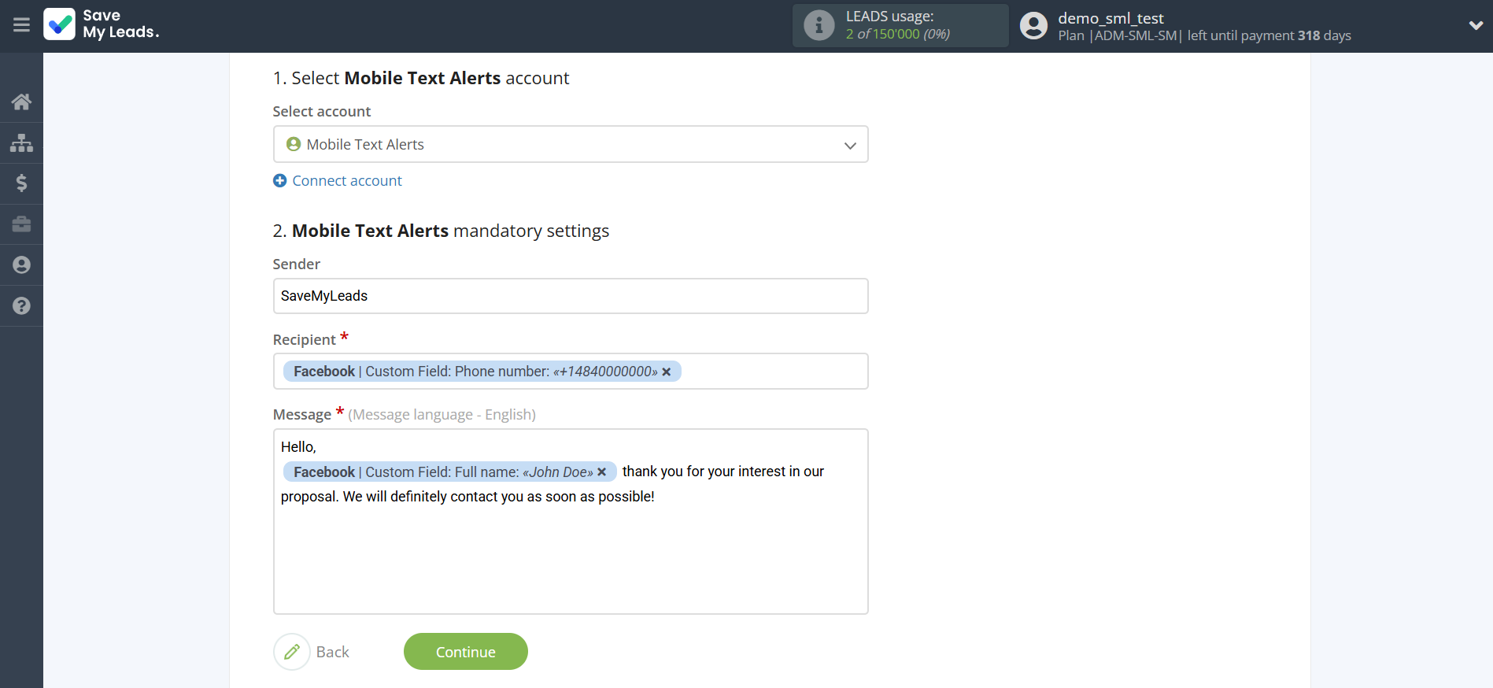Click the plus icon beside Connect account

[279, 181]
